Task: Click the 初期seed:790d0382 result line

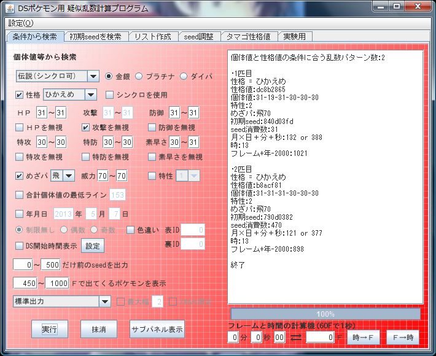Action: click(262, 217)
